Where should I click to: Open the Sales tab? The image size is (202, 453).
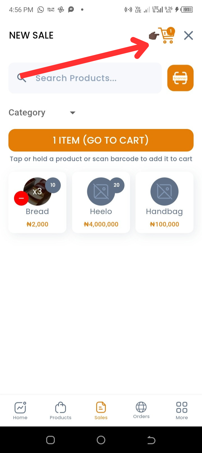pyautogui.click(x=101, y=411)
